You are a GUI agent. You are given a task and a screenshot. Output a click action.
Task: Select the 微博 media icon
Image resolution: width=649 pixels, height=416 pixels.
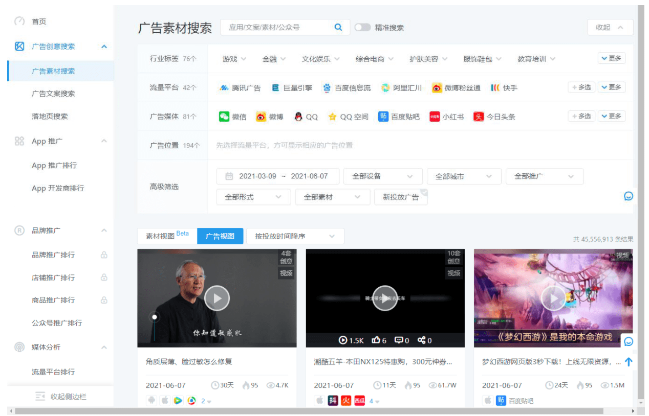[x=261, y=117]
